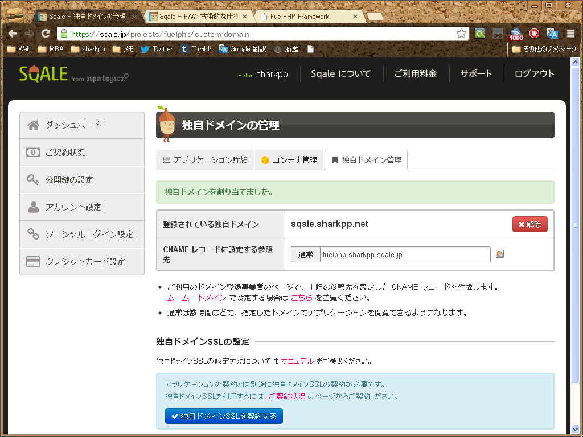
Task: Click the browser back arrow
Action: [13, 34]
